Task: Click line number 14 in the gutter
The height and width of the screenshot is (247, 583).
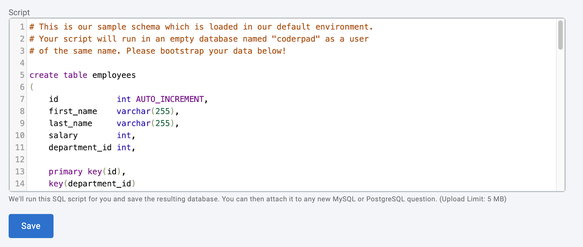Action: (x=20, y=183)
